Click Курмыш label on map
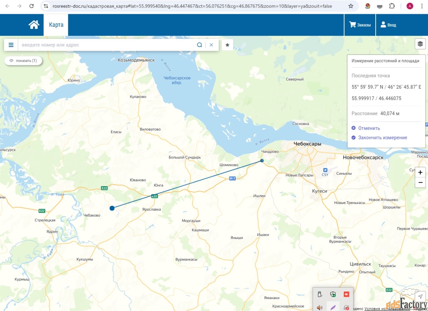 point(22,279)
